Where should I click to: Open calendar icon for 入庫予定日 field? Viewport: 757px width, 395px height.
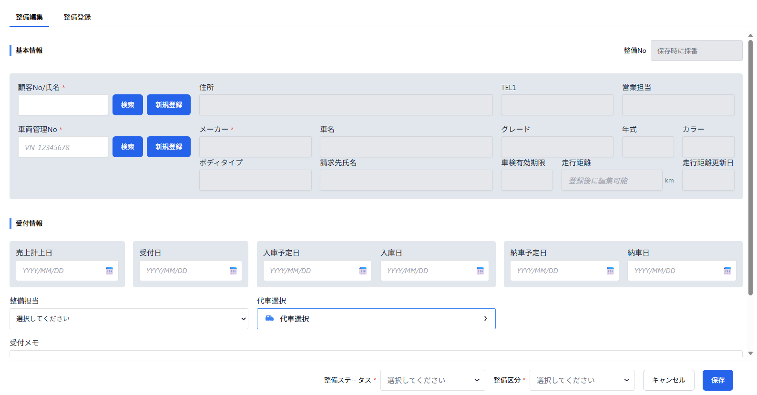[x=363, y=271]
